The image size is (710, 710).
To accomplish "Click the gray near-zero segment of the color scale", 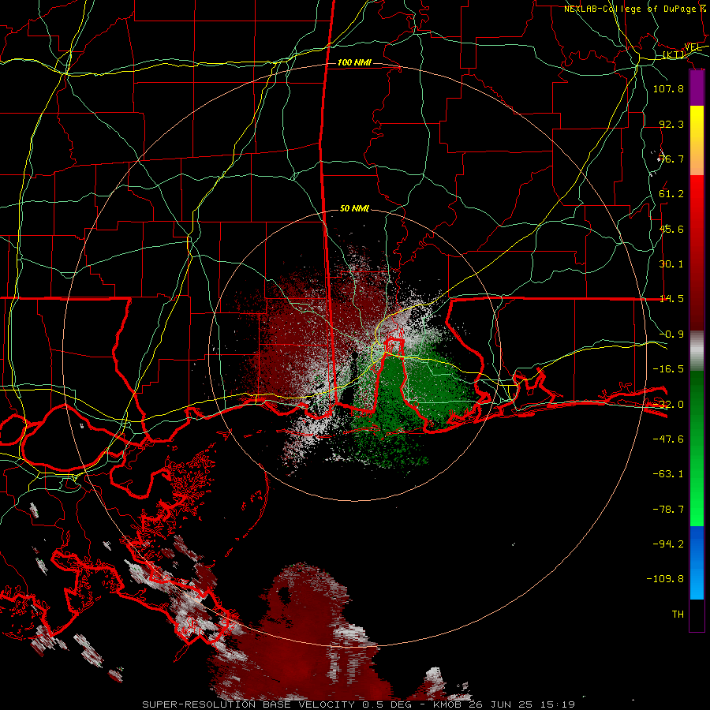I will [697, 351].
